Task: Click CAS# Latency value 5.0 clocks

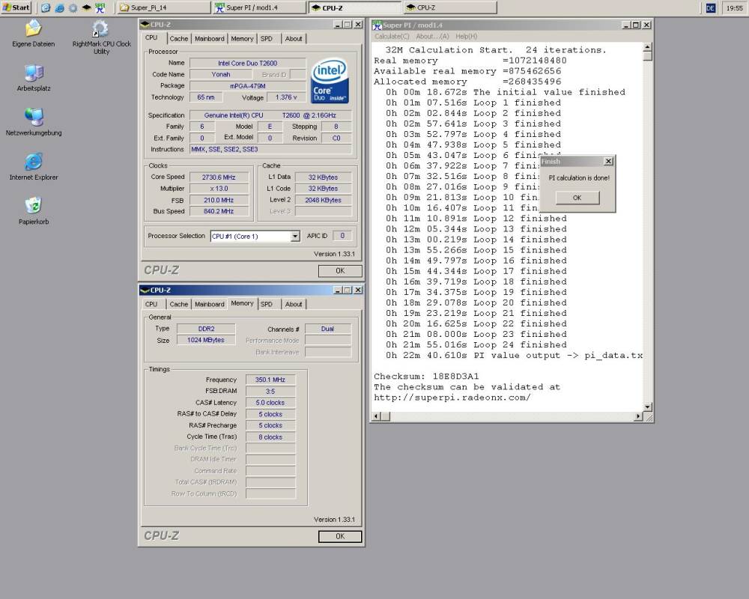Action: pos(270,403)
